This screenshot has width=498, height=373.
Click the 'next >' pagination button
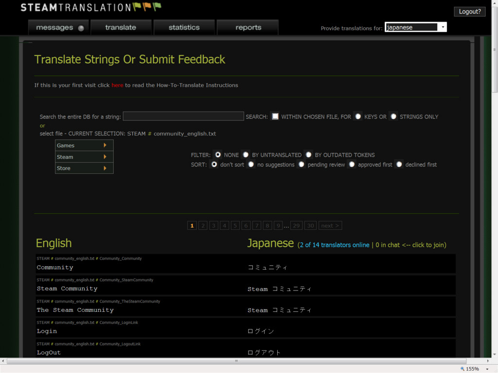pos(330,225)
